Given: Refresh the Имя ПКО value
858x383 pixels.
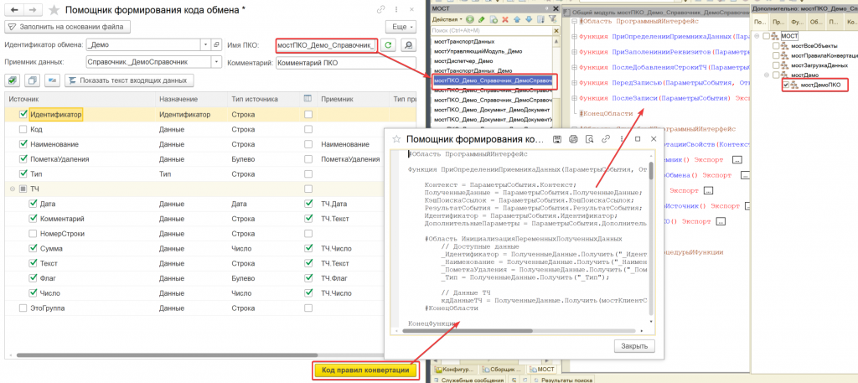Looking at the screenshot, I should click(x=388, y=45).
